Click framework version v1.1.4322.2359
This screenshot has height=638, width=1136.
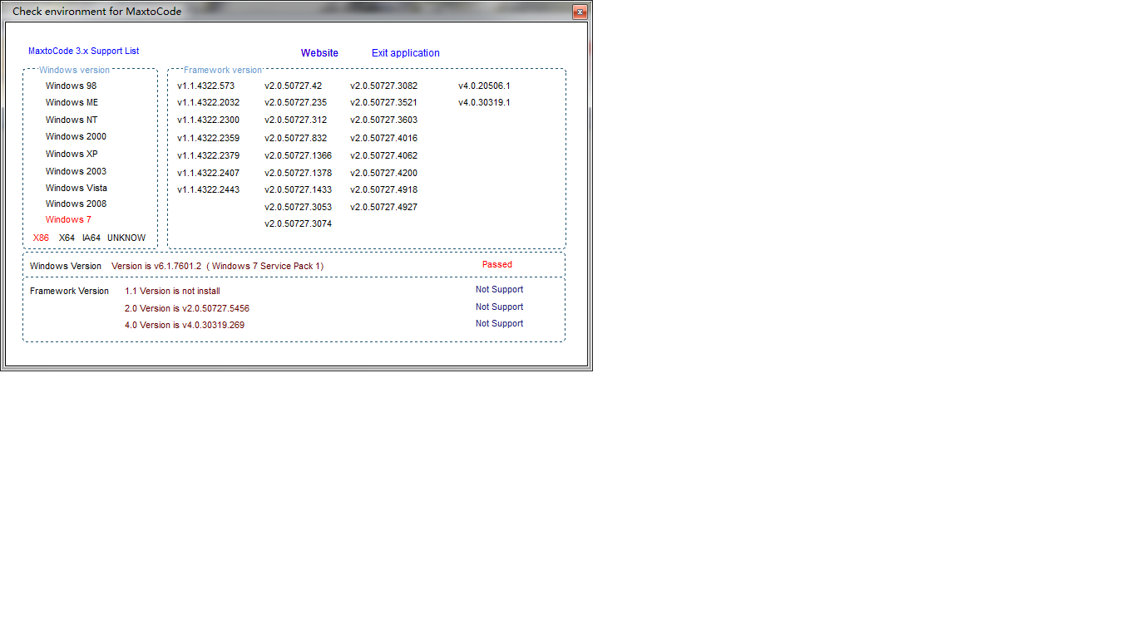(x=208, y=138)
